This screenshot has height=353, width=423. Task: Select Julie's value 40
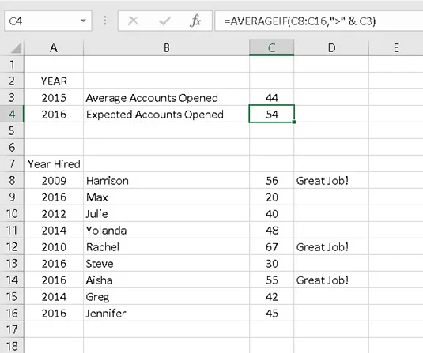click(x=272, y=213)
